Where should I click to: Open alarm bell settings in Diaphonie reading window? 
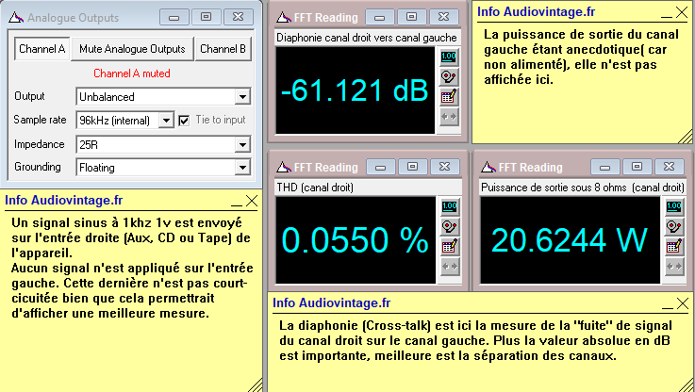click(x=449, y=77)
